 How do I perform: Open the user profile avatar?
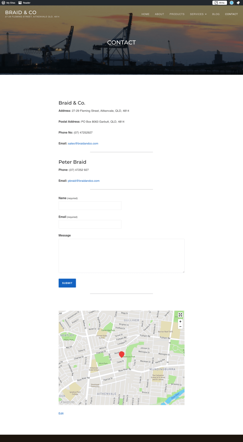coord(231,3)
